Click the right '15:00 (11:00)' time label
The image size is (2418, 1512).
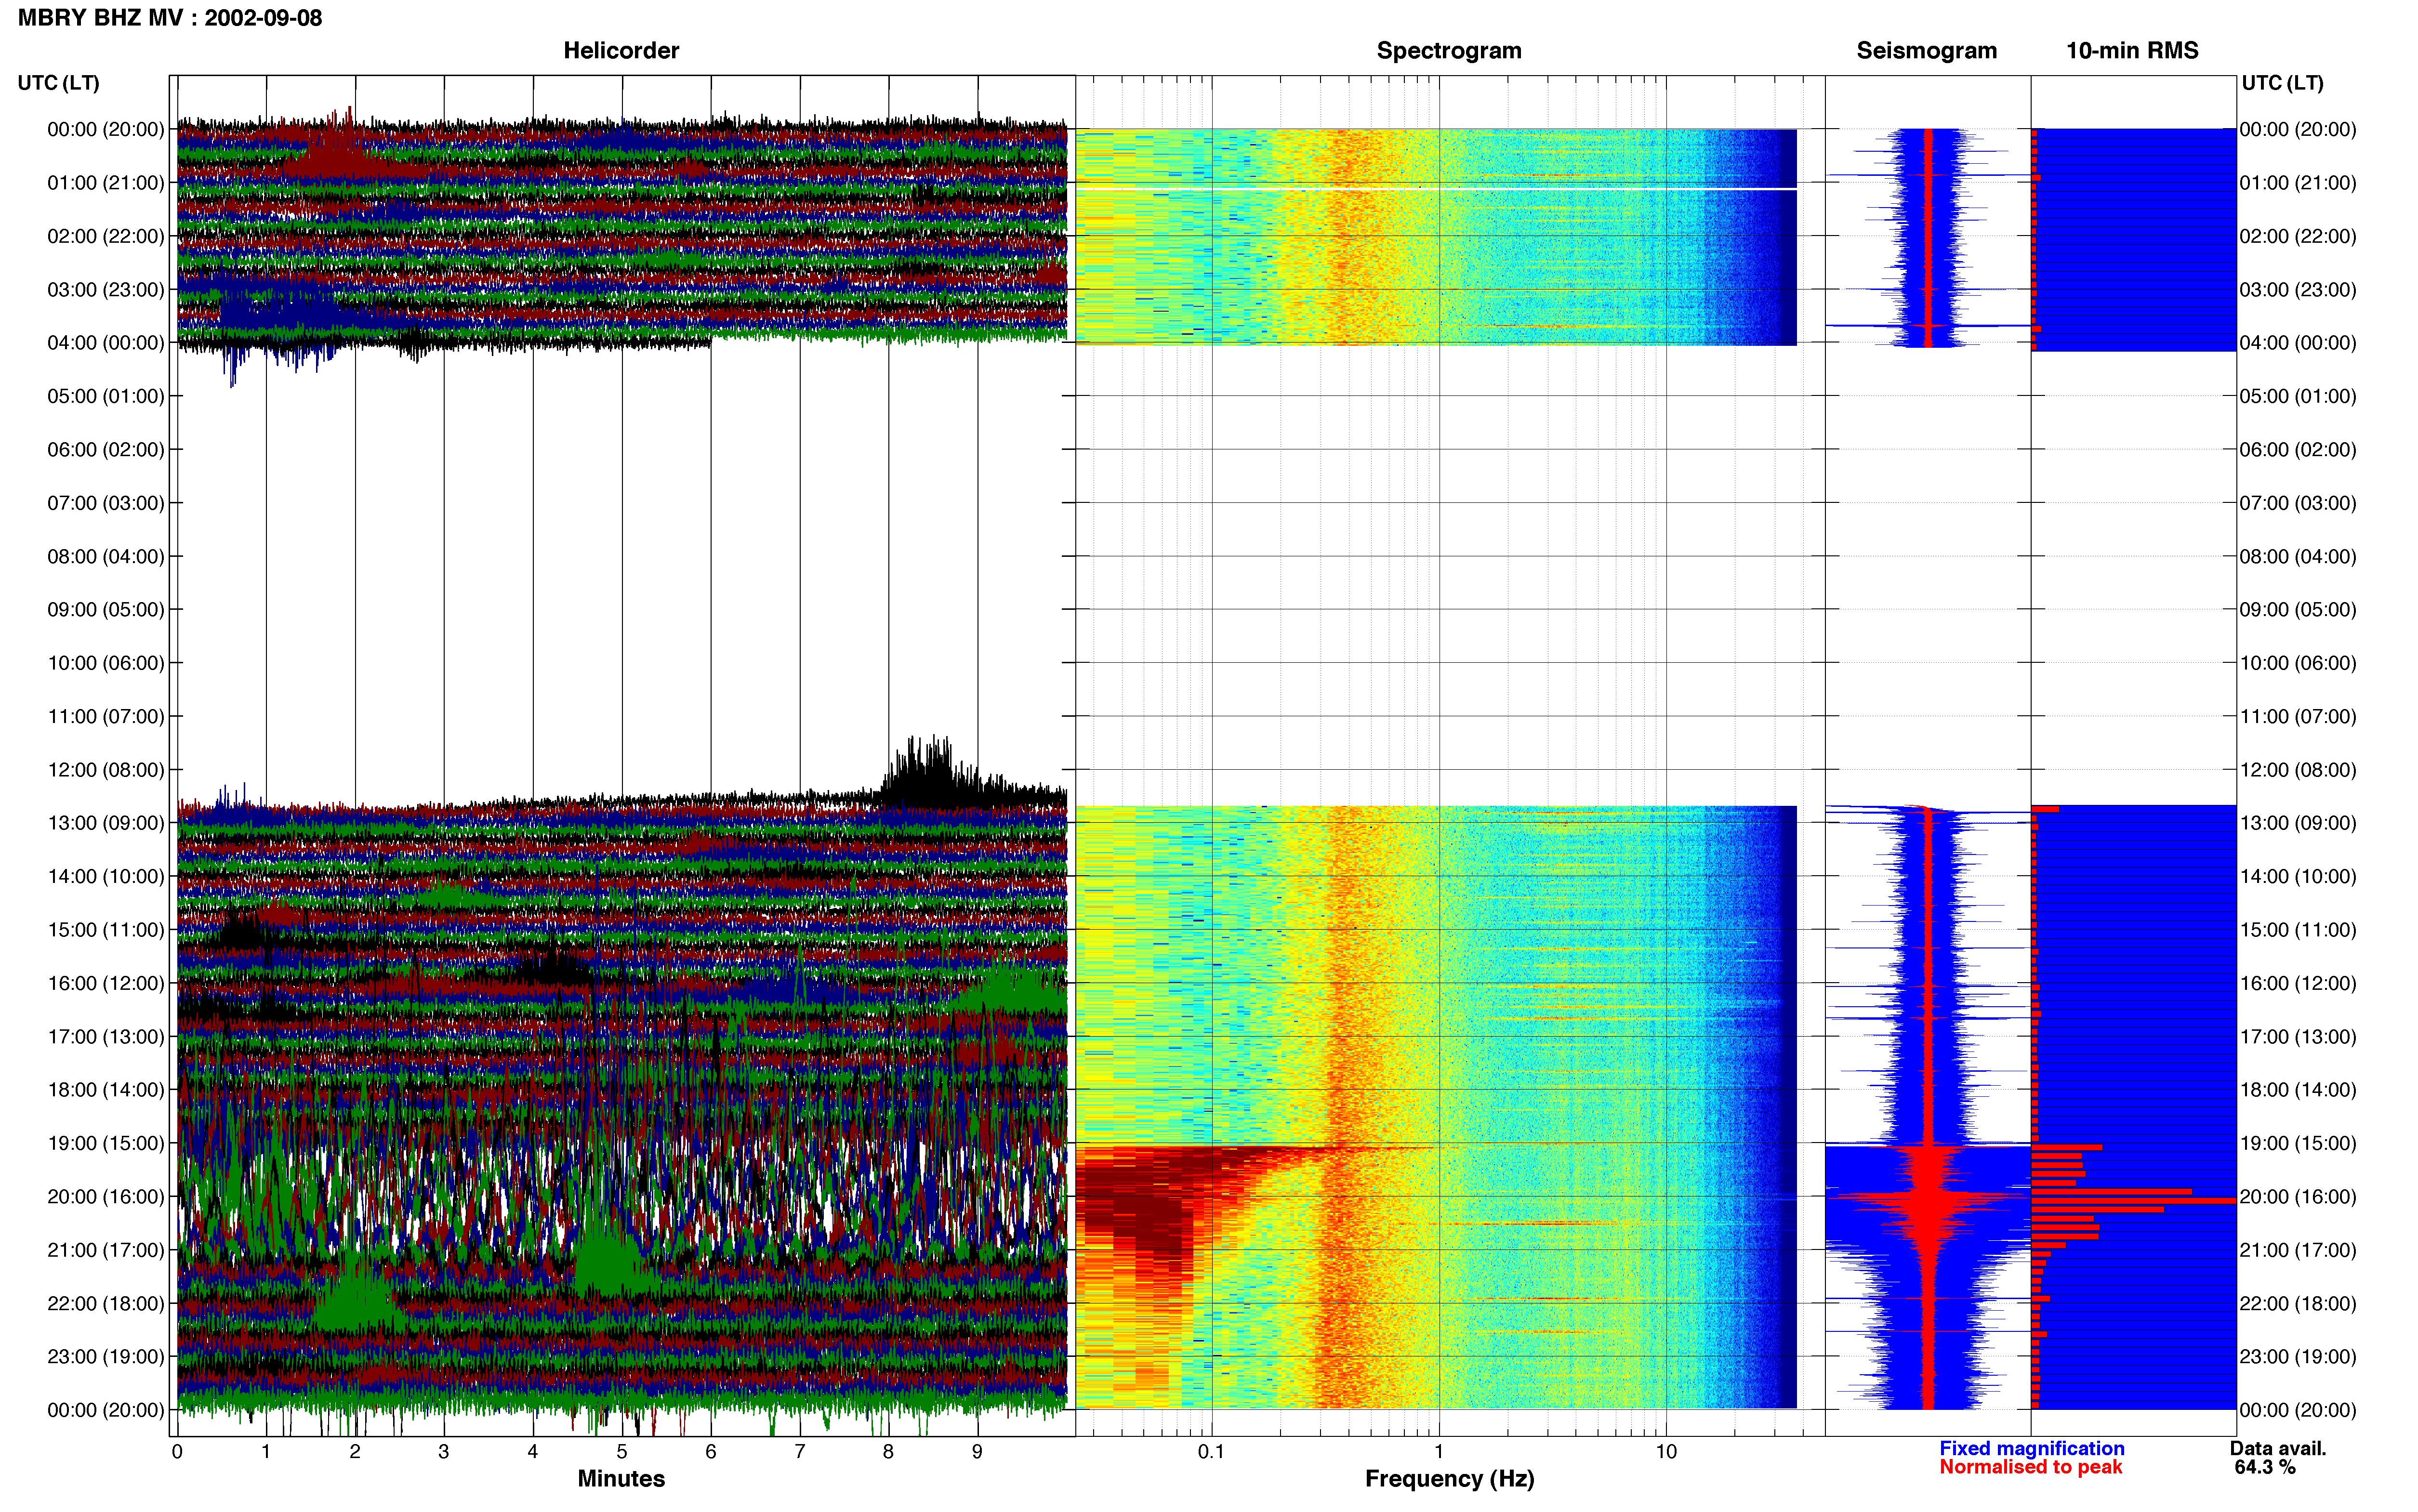point(2298,930)
